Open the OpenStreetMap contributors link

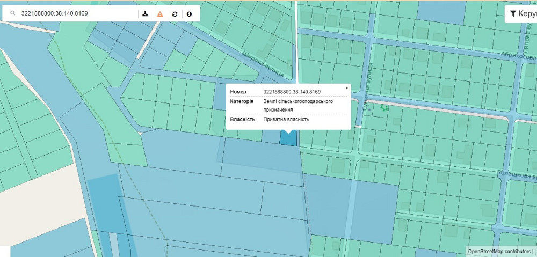pyautogui.click(x=498, y=251)
